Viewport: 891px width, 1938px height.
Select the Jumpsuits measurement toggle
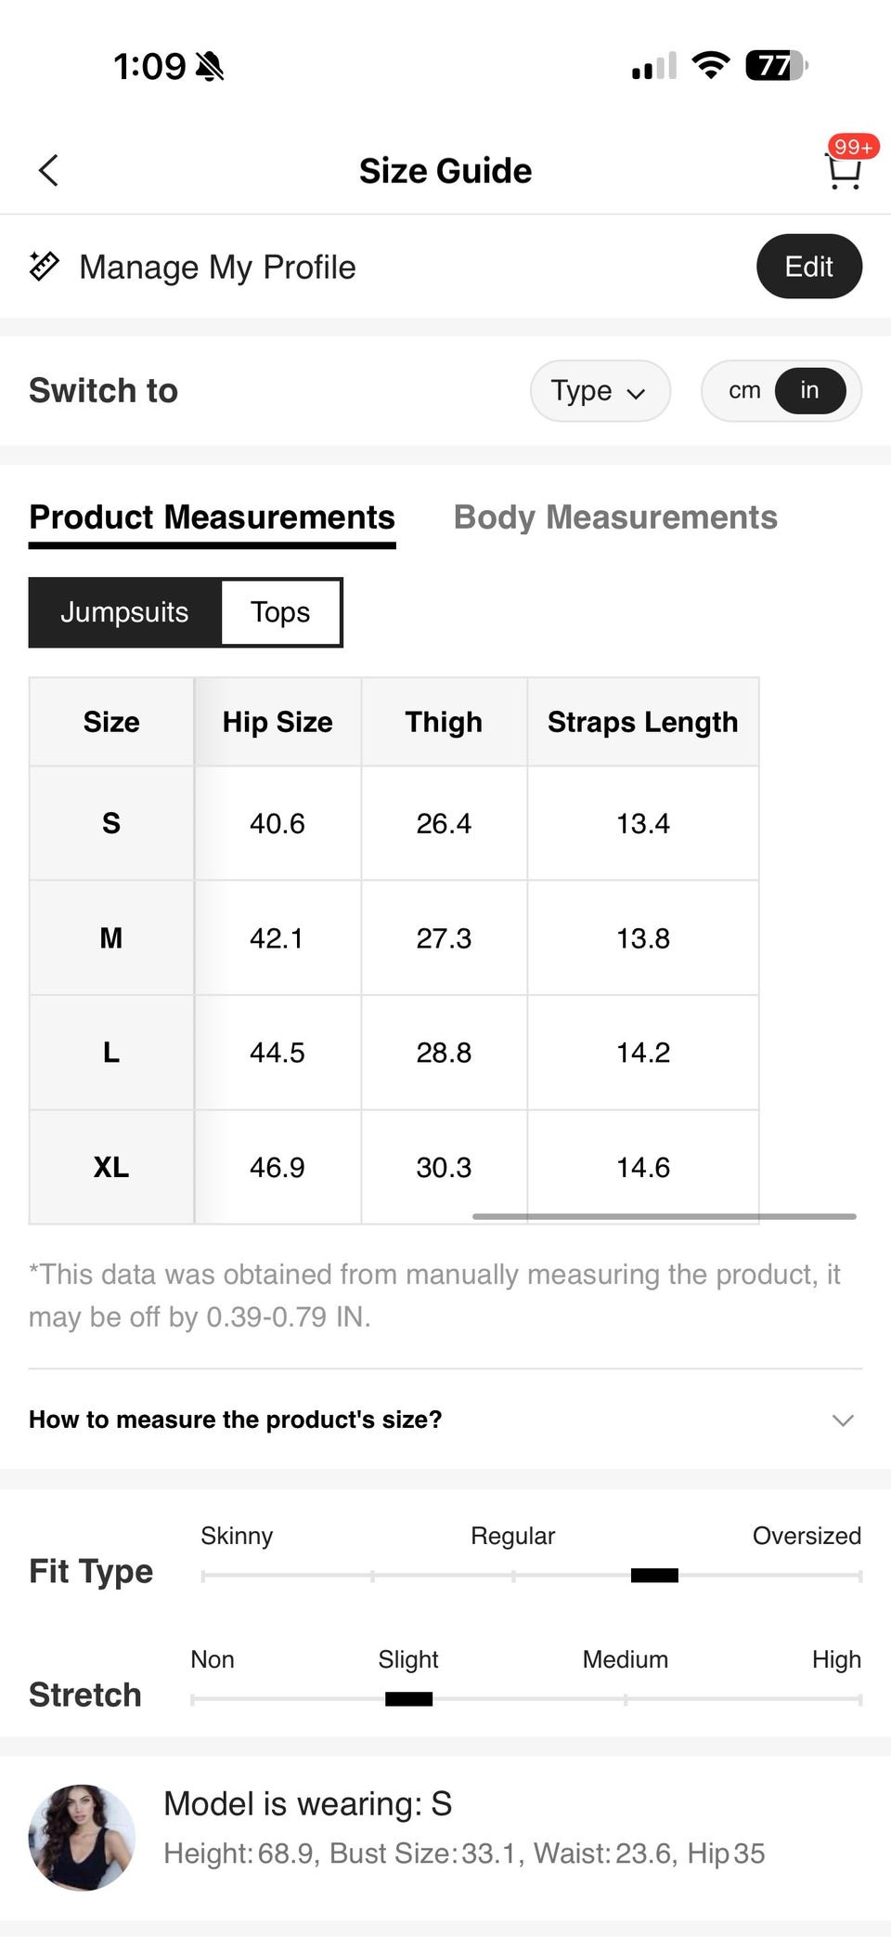tap(124, 612)
